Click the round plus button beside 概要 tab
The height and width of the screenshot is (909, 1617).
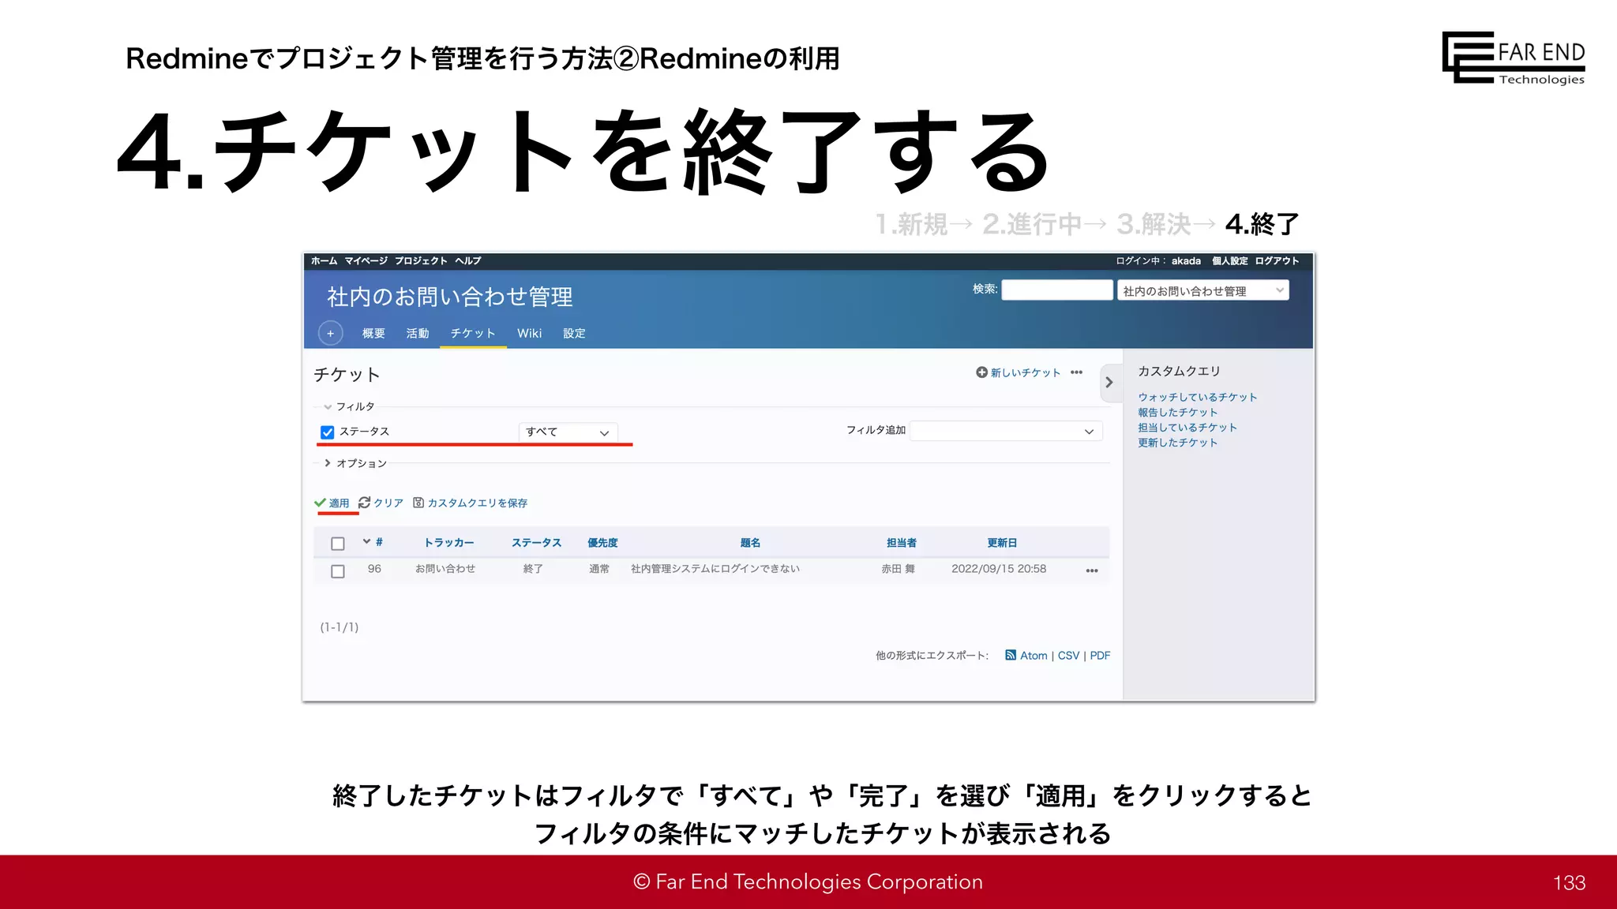pyautogui.click(x=330, y=333)
